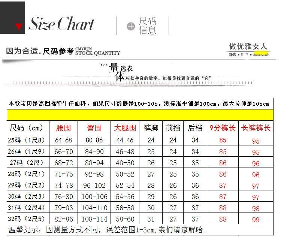Click hip value 84-90

click(94, 152)
